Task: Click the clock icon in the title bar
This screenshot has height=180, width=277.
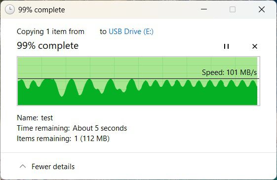Action: point(9,9)
